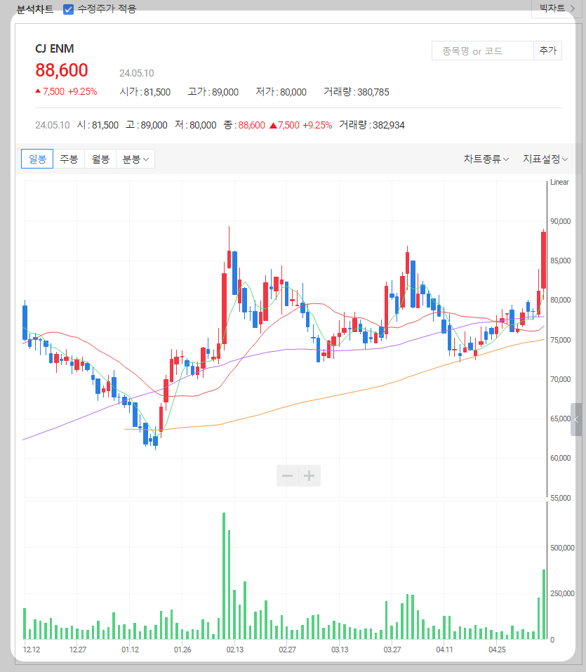586x672 pixels.
Task: Focus the 종목명 or 코드 search field
Action: click(483, 51)
